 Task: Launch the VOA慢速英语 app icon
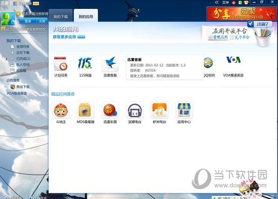coord(233,60)
